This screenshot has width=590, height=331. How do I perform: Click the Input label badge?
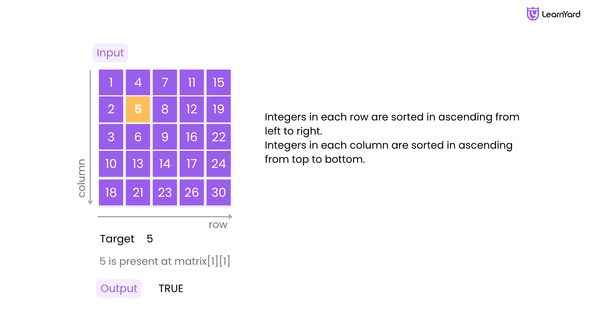[110, 53]
